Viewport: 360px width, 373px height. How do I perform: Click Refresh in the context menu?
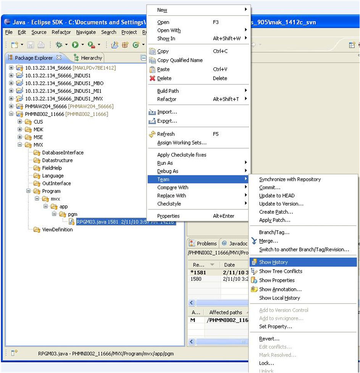166,134
